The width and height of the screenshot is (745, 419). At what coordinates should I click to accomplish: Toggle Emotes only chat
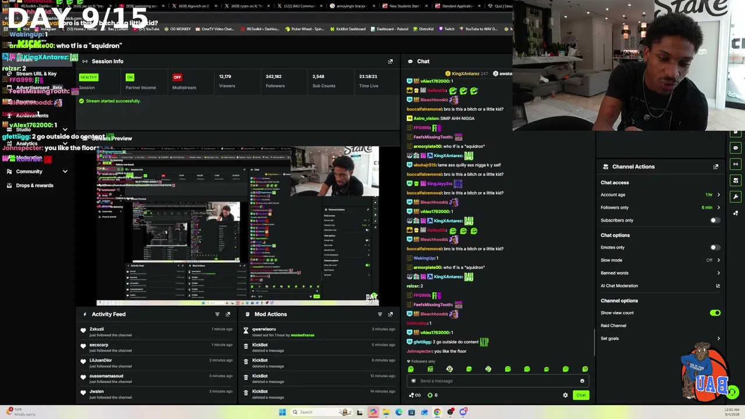715,247
